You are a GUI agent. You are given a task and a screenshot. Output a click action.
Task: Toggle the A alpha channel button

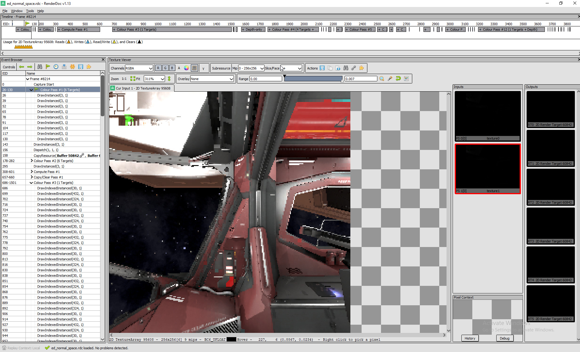(x=179, y=68)
